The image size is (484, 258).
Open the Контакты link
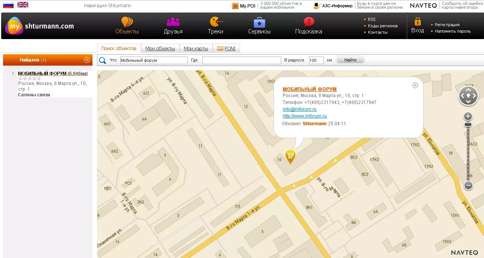click(378, 32)
